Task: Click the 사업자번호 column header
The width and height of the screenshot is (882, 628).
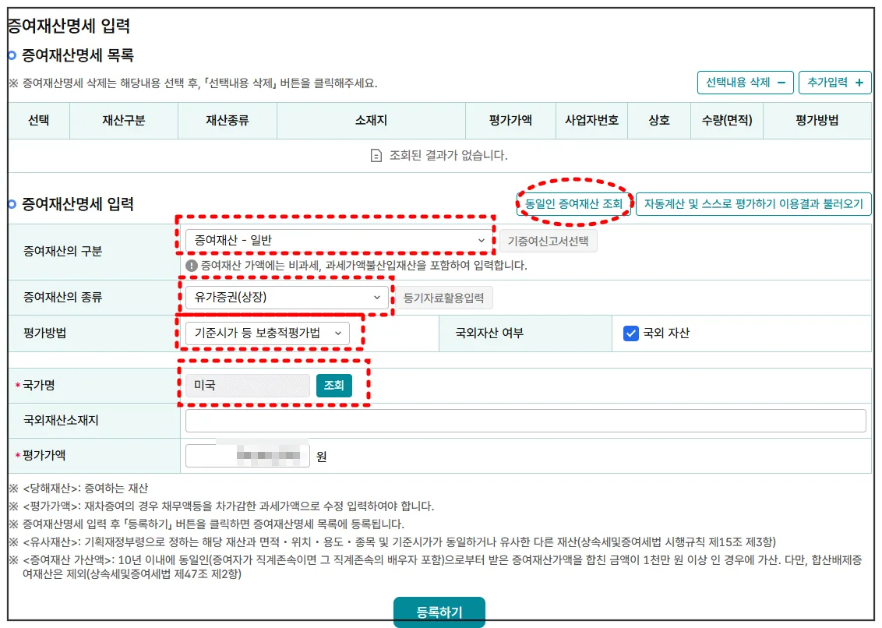Action: tap(591, 121)
